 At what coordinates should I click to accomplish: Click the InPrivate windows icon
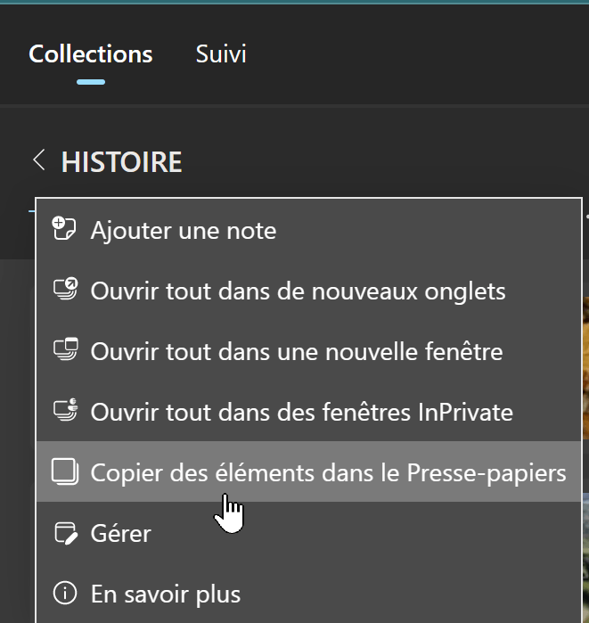tap(64, 412)
